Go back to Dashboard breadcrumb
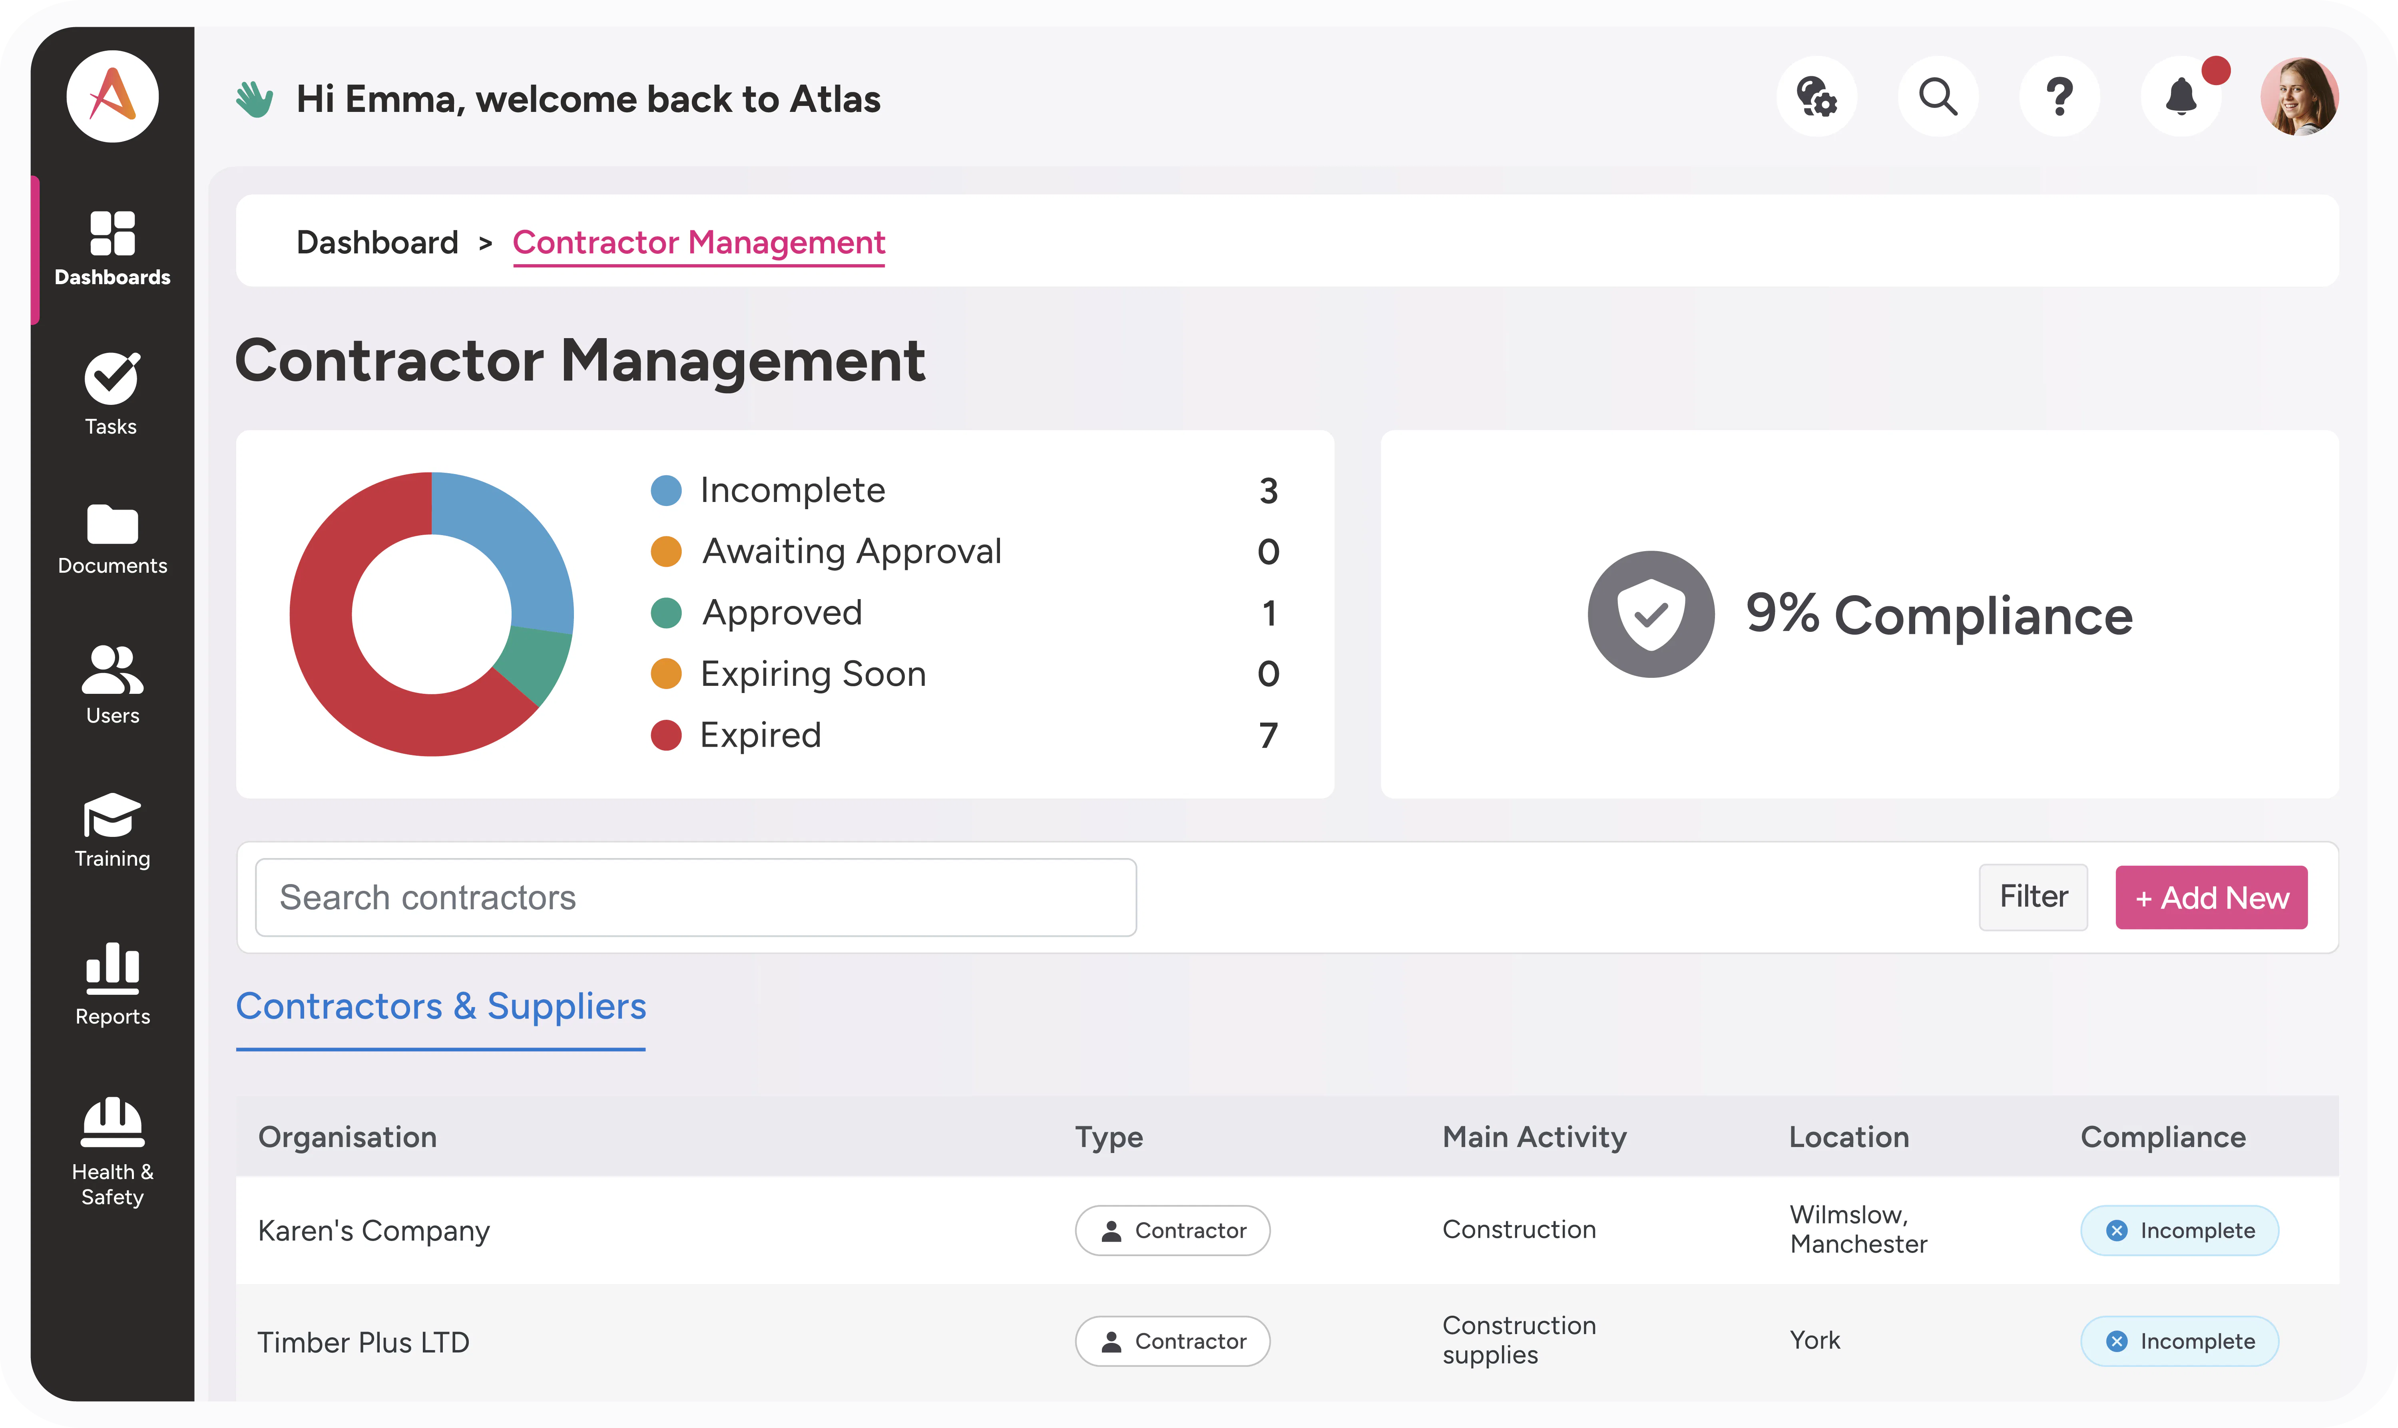This screenshot has width=2398, height=1428. pyautogui.click(x=377, y=243)
